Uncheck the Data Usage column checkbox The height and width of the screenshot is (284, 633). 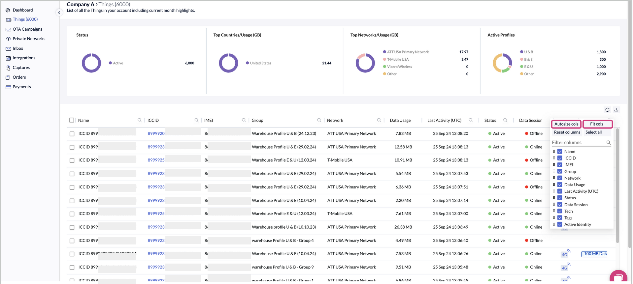click(x=560, y=185)
